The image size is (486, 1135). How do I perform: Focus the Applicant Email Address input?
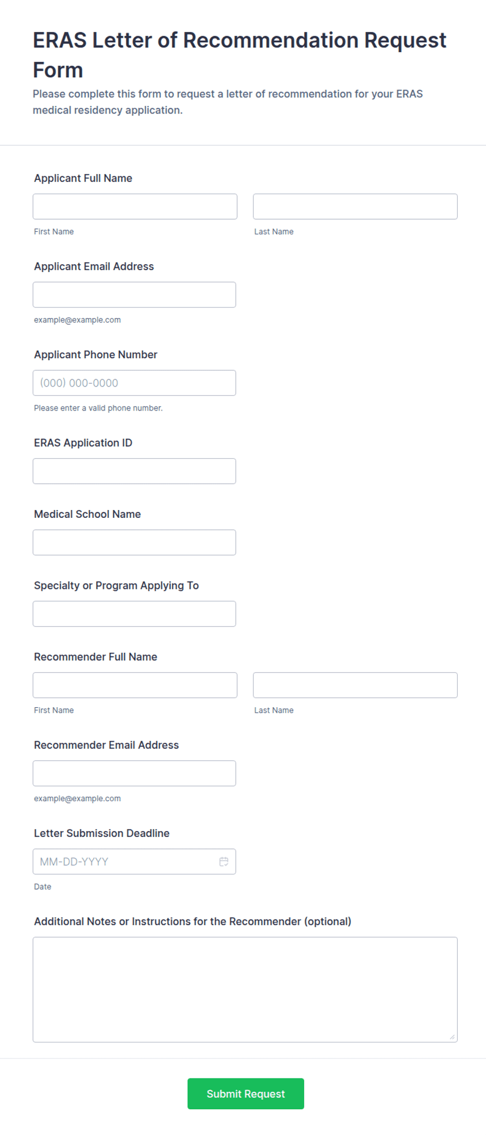coord(134,295)
